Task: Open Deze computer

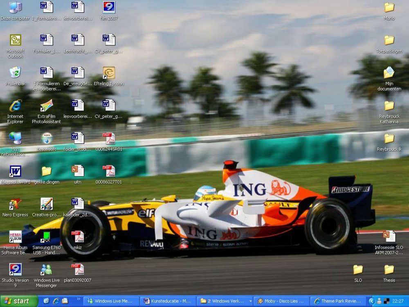Action: pyautogui.click(x=15, y=7)
